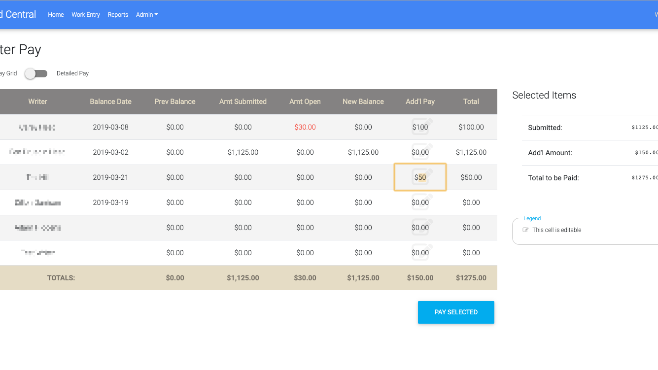Viewport: 658px width, 370px height.
Task: Toggle the Detailed Pay switch
Action: coord(36,73)
